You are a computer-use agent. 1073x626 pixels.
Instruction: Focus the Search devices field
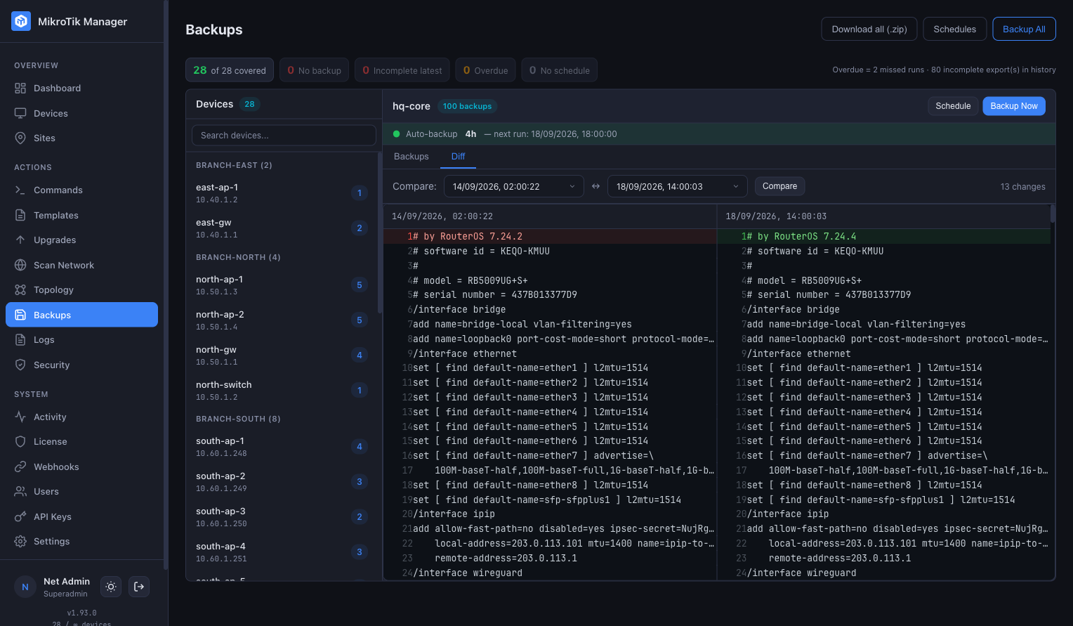(284, 136)
